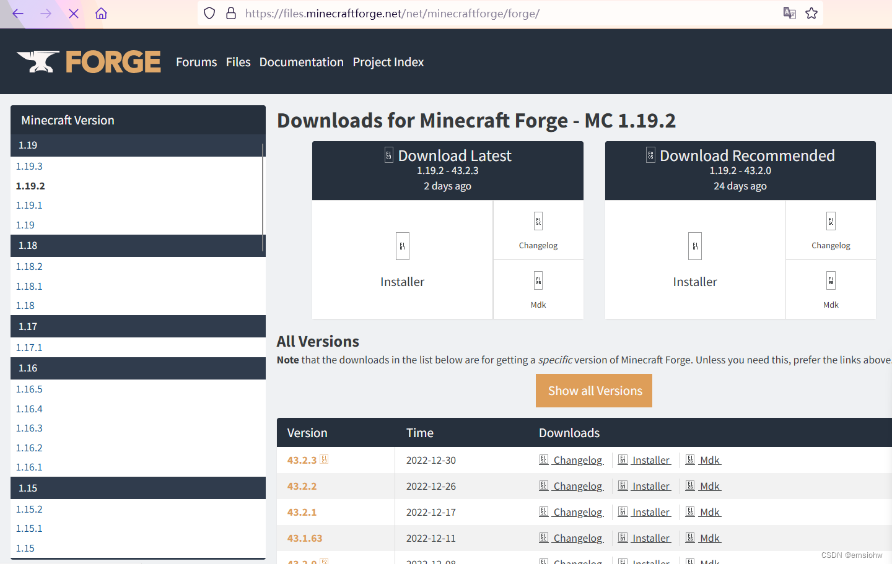892x564 pixels.
Task: Click the Download Latest Mdk icon
Action: [x=538, y=280]
